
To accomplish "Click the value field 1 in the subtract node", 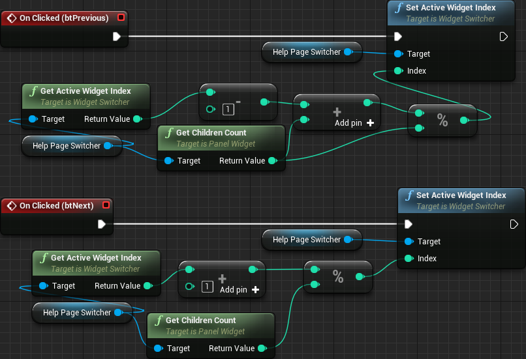I will (x=228, y=109).
